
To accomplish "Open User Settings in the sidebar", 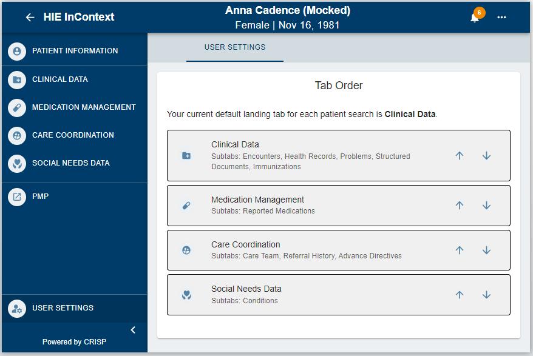I will pyautogui.click(x=63, y=308).
